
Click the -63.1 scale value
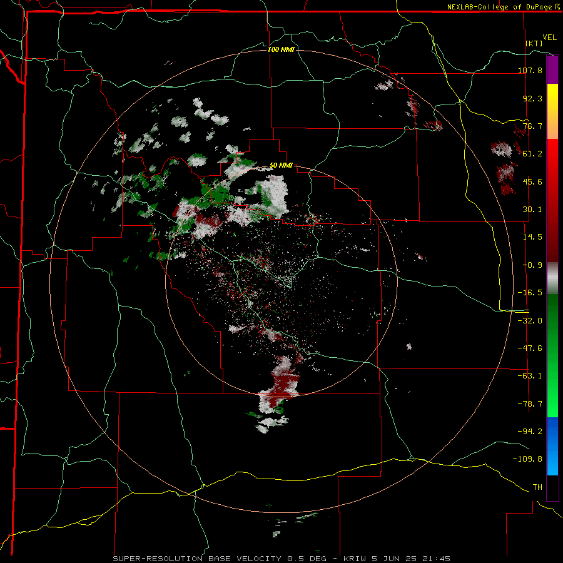click(530, 376)
